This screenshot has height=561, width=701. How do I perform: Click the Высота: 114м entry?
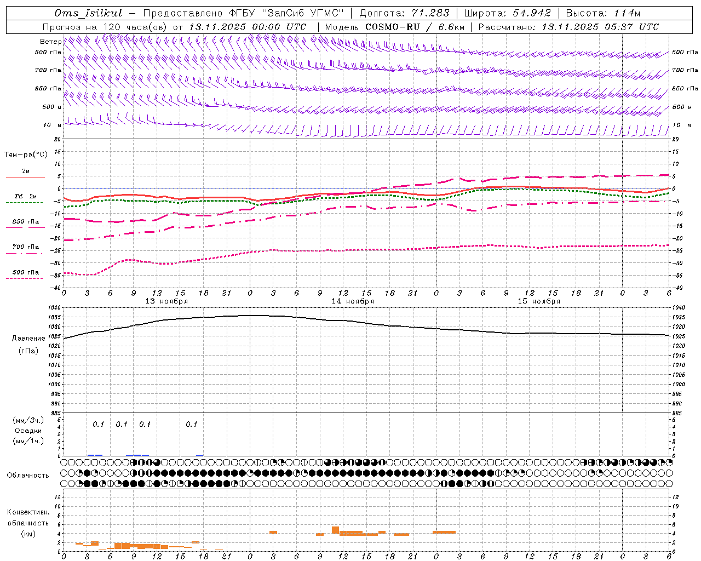604,13
